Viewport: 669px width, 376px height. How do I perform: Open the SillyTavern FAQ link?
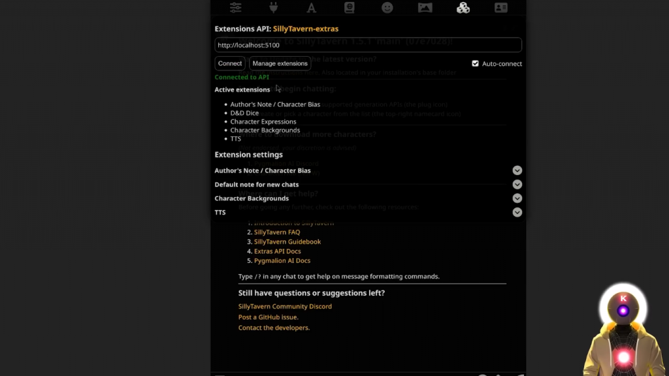click(277, 232)
